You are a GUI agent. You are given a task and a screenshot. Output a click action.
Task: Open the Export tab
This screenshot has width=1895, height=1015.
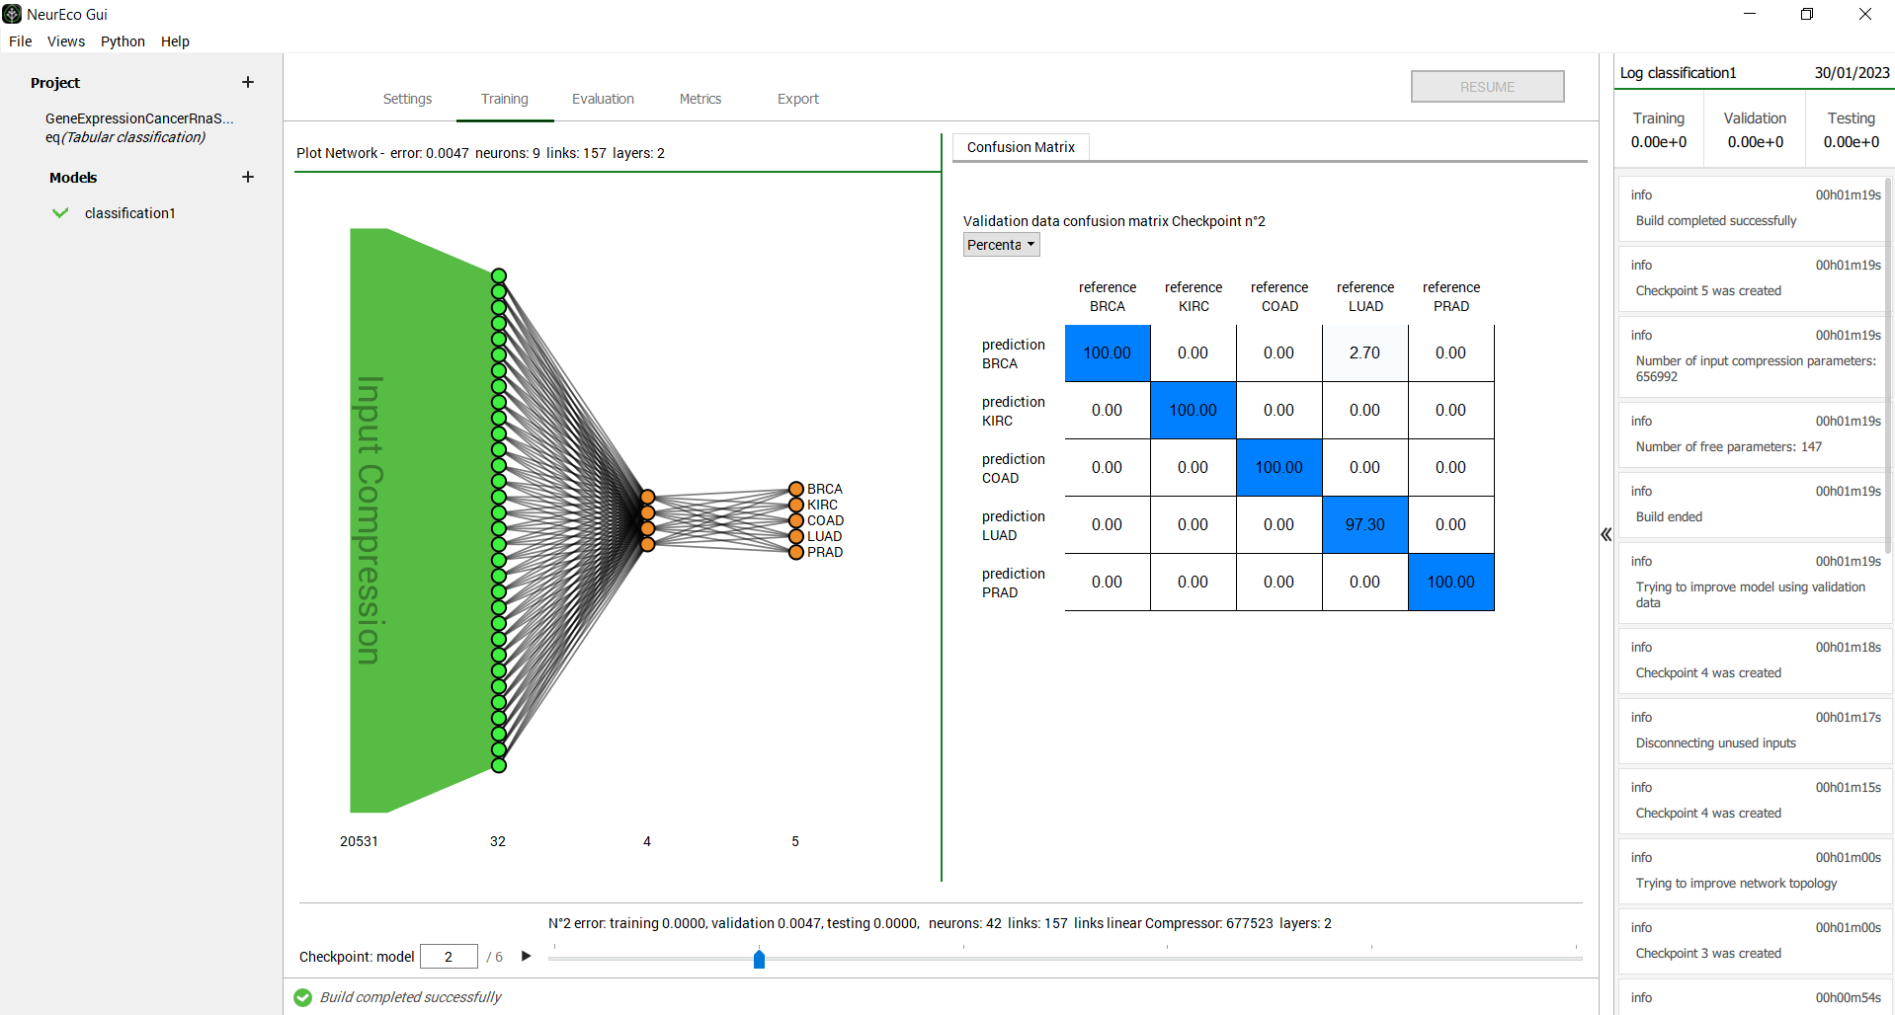tap(797, 99)
